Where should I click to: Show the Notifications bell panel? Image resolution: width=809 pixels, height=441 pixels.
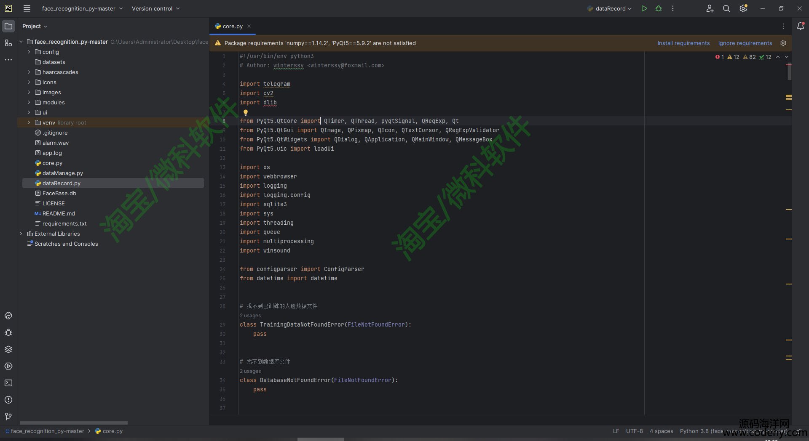tap(801, 26)
